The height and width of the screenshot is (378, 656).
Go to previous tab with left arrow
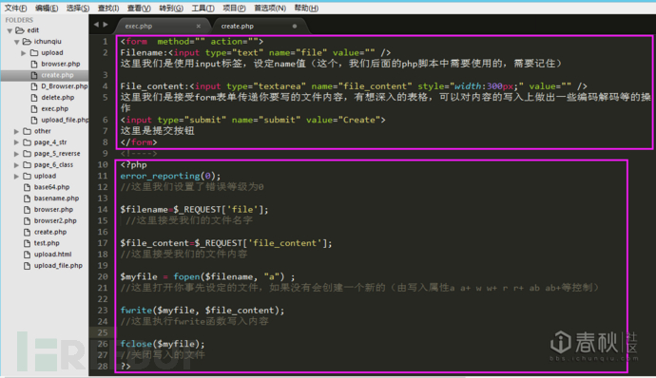coord(96,25)
